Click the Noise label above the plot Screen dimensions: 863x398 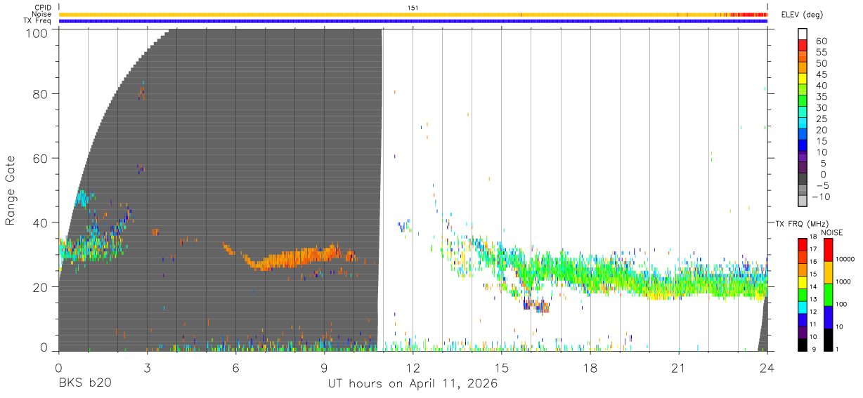[43, 14]
